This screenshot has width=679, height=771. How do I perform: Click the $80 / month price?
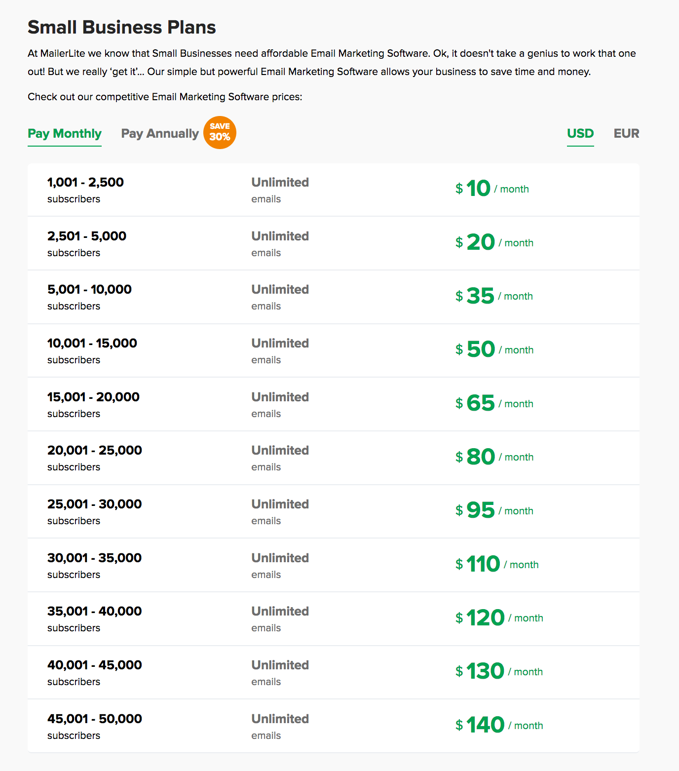coord(494,457)
